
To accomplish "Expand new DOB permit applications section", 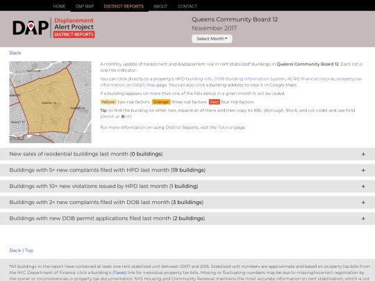I will tap(187, 219).
